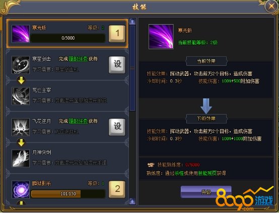
Task: Select the 死亡主宰 skill icon
Action: (x=21, y=96)
